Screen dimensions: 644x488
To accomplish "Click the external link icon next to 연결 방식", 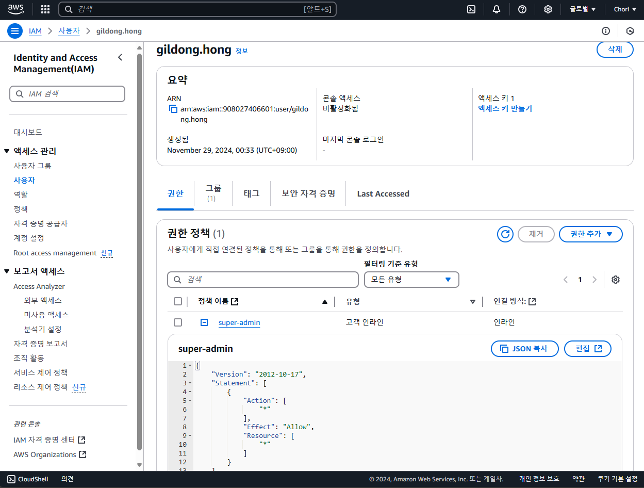I will [x=533, y=302].
